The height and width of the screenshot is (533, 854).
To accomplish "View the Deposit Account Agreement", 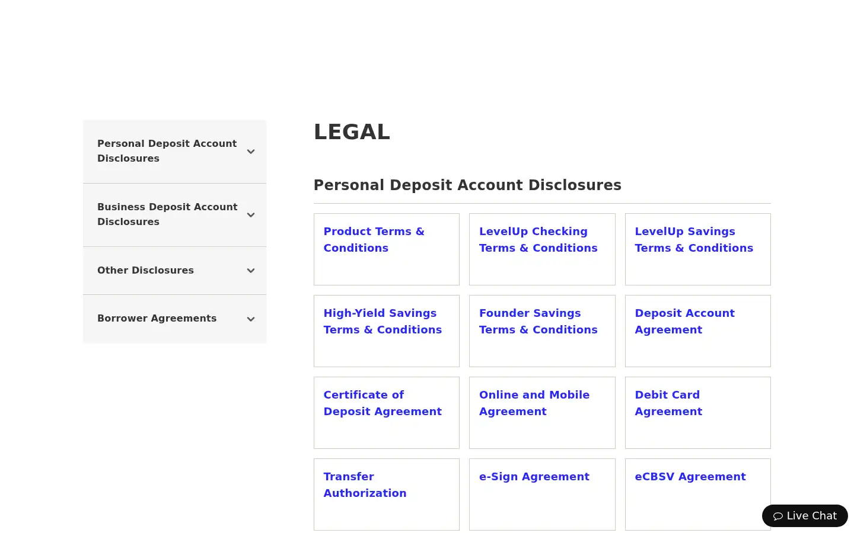I will coord(684,322).
